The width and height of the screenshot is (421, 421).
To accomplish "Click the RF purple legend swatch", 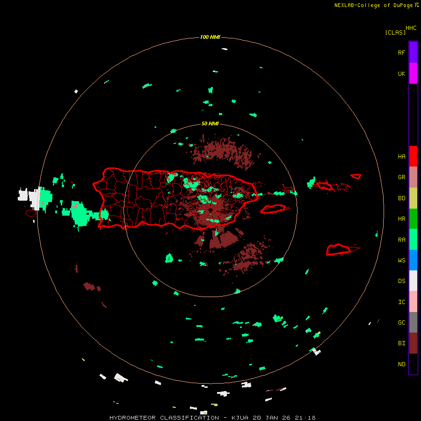I will point(413,52).
